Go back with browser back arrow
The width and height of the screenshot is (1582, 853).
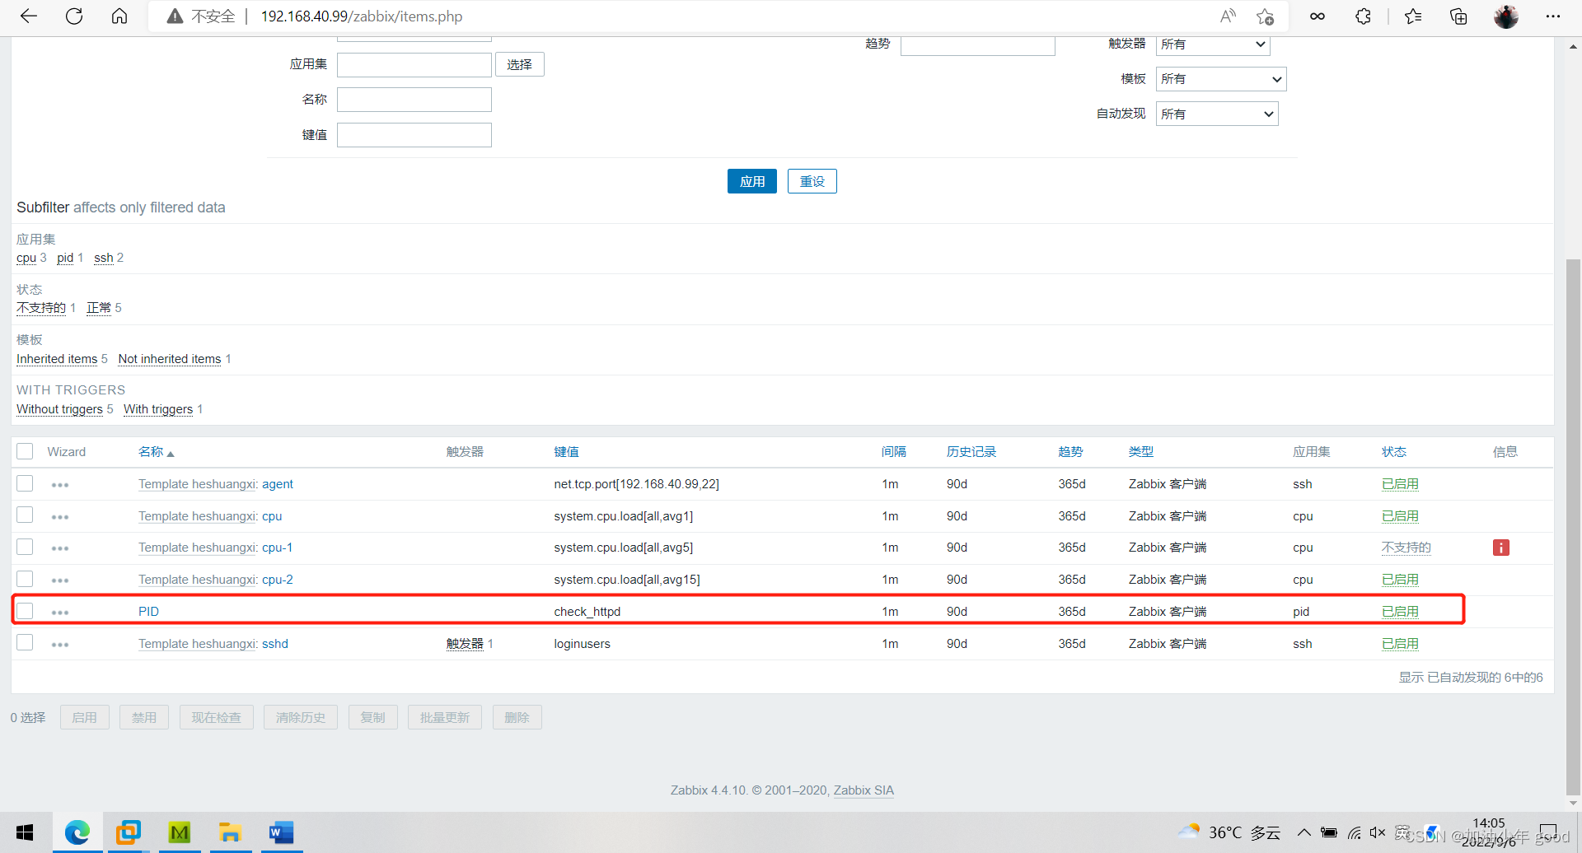pyautogui.click(x=29, y=16)
